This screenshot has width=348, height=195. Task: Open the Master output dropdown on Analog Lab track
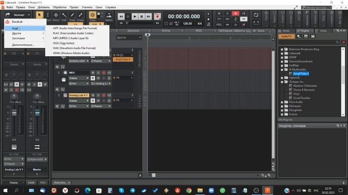pos(101,106)
